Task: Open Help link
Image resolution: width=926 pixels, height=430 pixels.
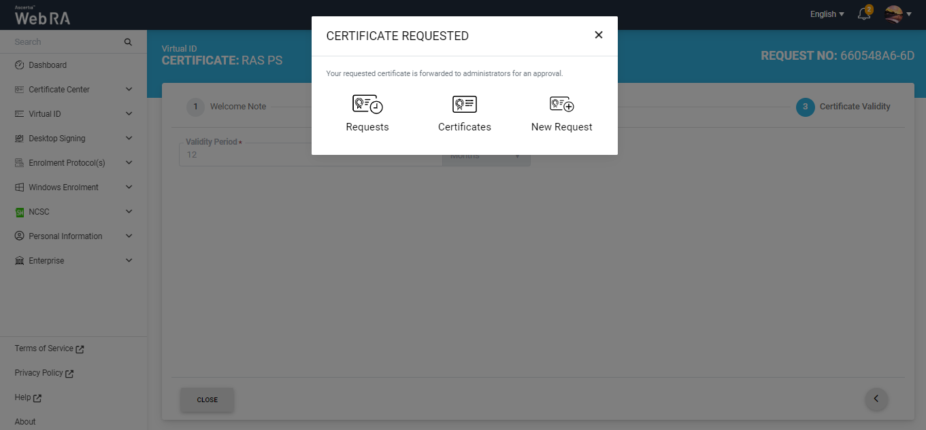Action: pos(28,397)
